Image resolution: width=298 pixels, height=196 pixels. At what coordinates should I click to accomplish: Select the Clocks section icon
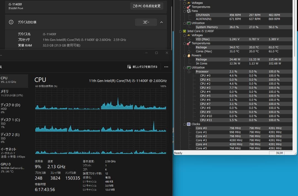(189, 124)
